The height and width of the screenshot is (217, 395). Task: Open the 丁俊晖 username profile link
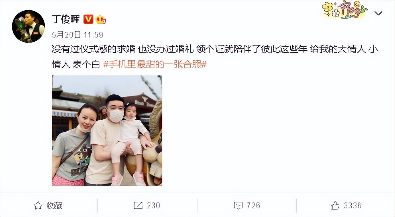pyautogui.click(x=66, y=19)
